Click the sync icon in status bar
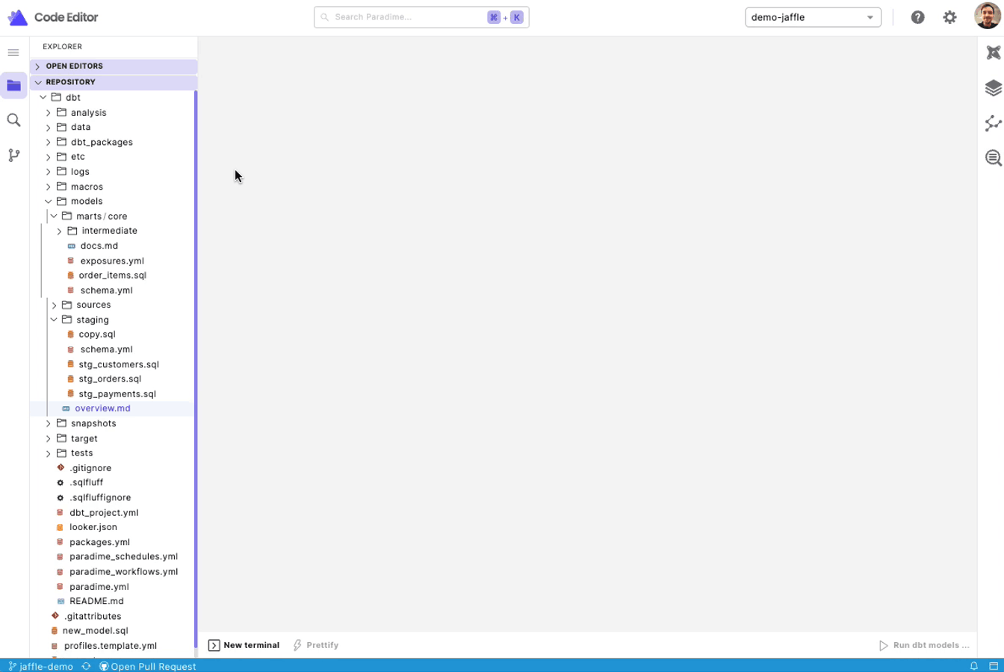Viewport: 1004px width, 672px height. (86, 666)
